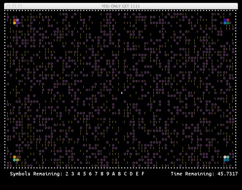Select symbol A in Symbols Remaining list
The image size is (242, 190).
(114, 174)
